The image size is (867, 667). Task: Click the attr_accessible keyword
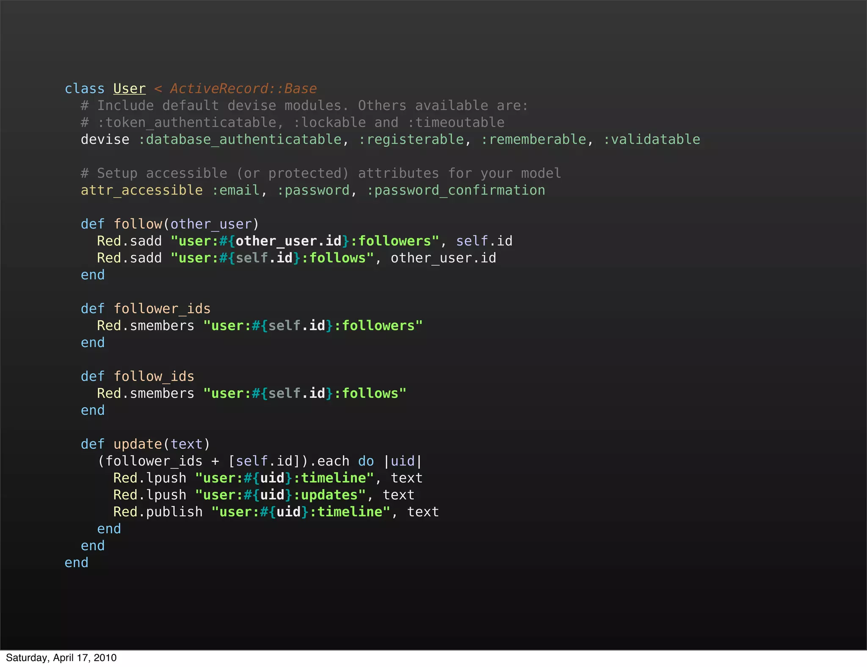[x=141, y=190]
